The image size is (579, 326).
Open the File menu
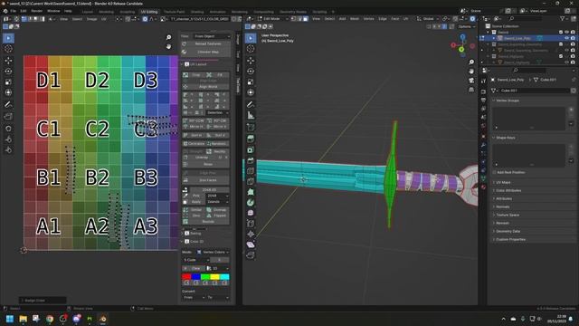(x=14, y=11)
